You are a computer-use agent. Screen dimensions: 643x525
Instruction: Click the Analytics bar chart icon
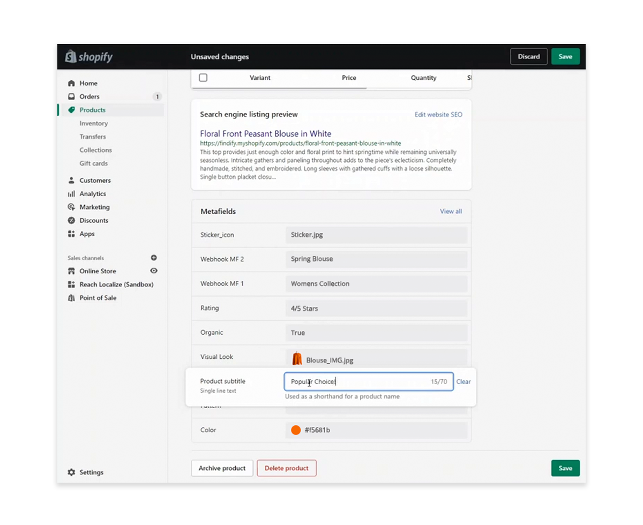pos(71,194)
